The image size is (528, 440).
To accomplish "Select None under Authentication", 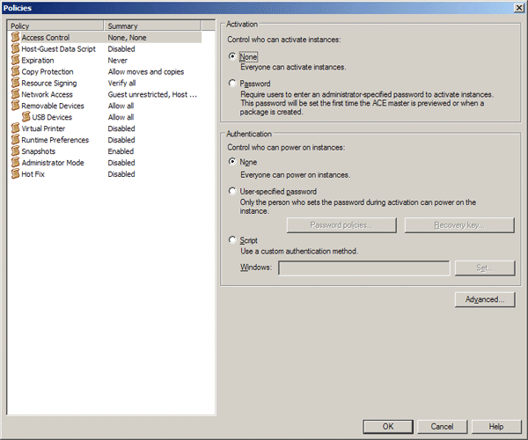I will 232,162.
